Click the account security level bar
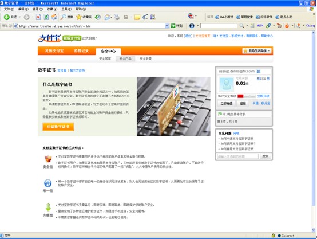Image resolution: width=317 pixels, height=239 pixels. 247,96
